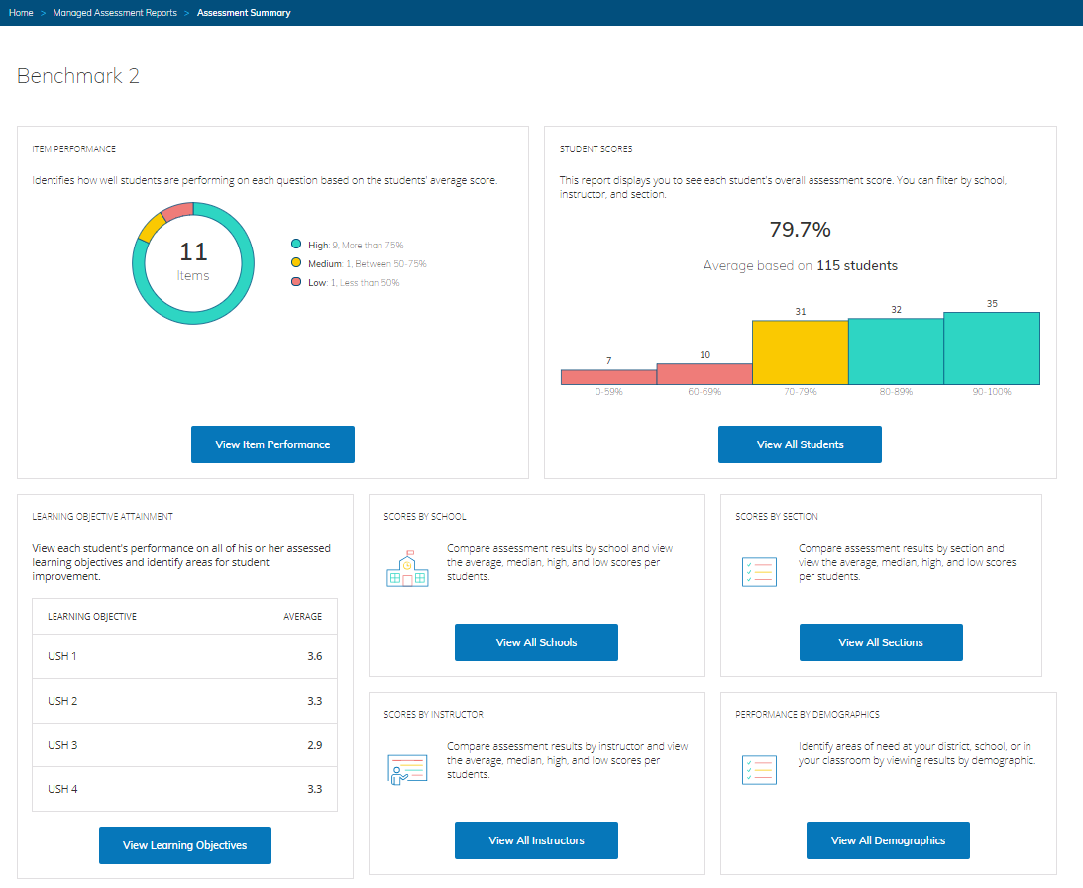Go to Managed Assessment Reports breadcrumb
The image size is (1083, 888).
click(115, 13)
